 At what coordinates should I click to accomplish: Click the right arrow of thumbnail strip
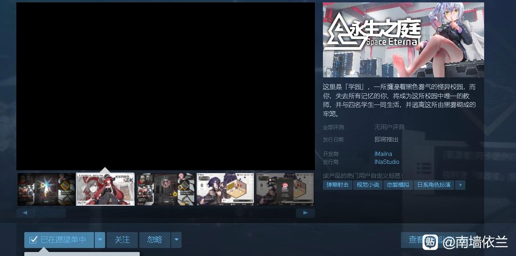tap(305, 213)
